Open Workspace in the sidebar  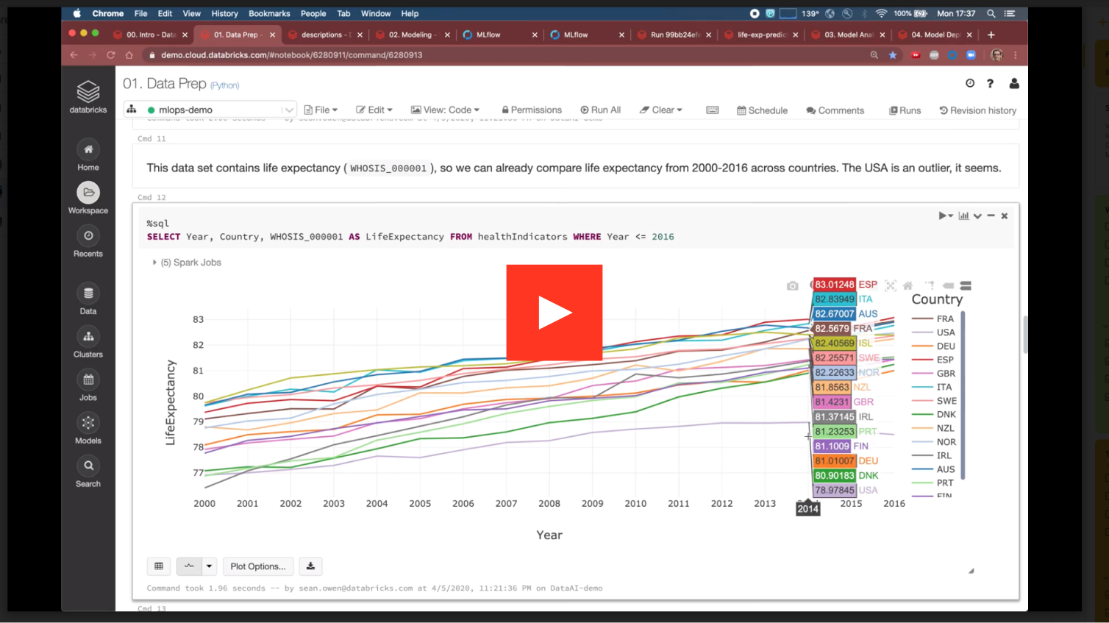88,199
